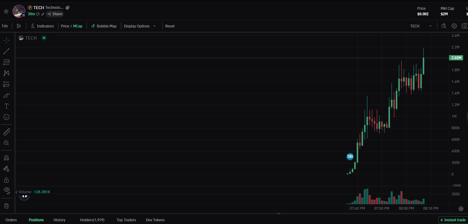
Task: Share the TECH token page
Action: pos(55,14)
